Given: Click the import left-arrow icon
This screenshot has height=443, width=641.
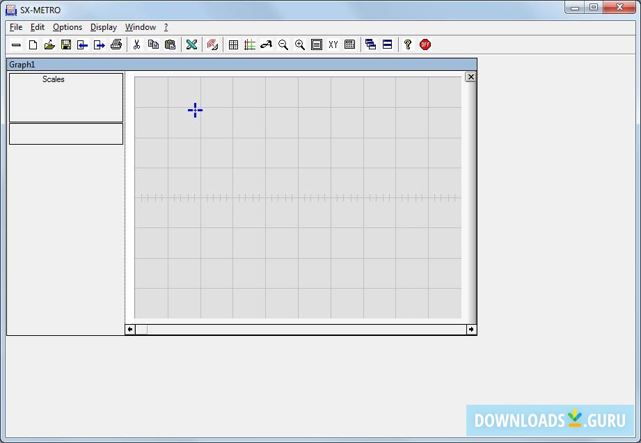Looking at the screenshot, I should [83, 45].
